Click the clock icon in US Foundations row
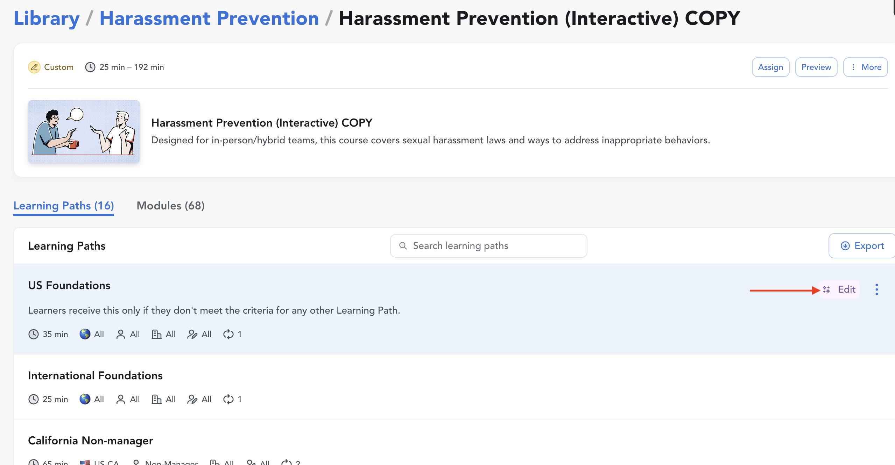This screenshot has width=895, height=465. 33,334
